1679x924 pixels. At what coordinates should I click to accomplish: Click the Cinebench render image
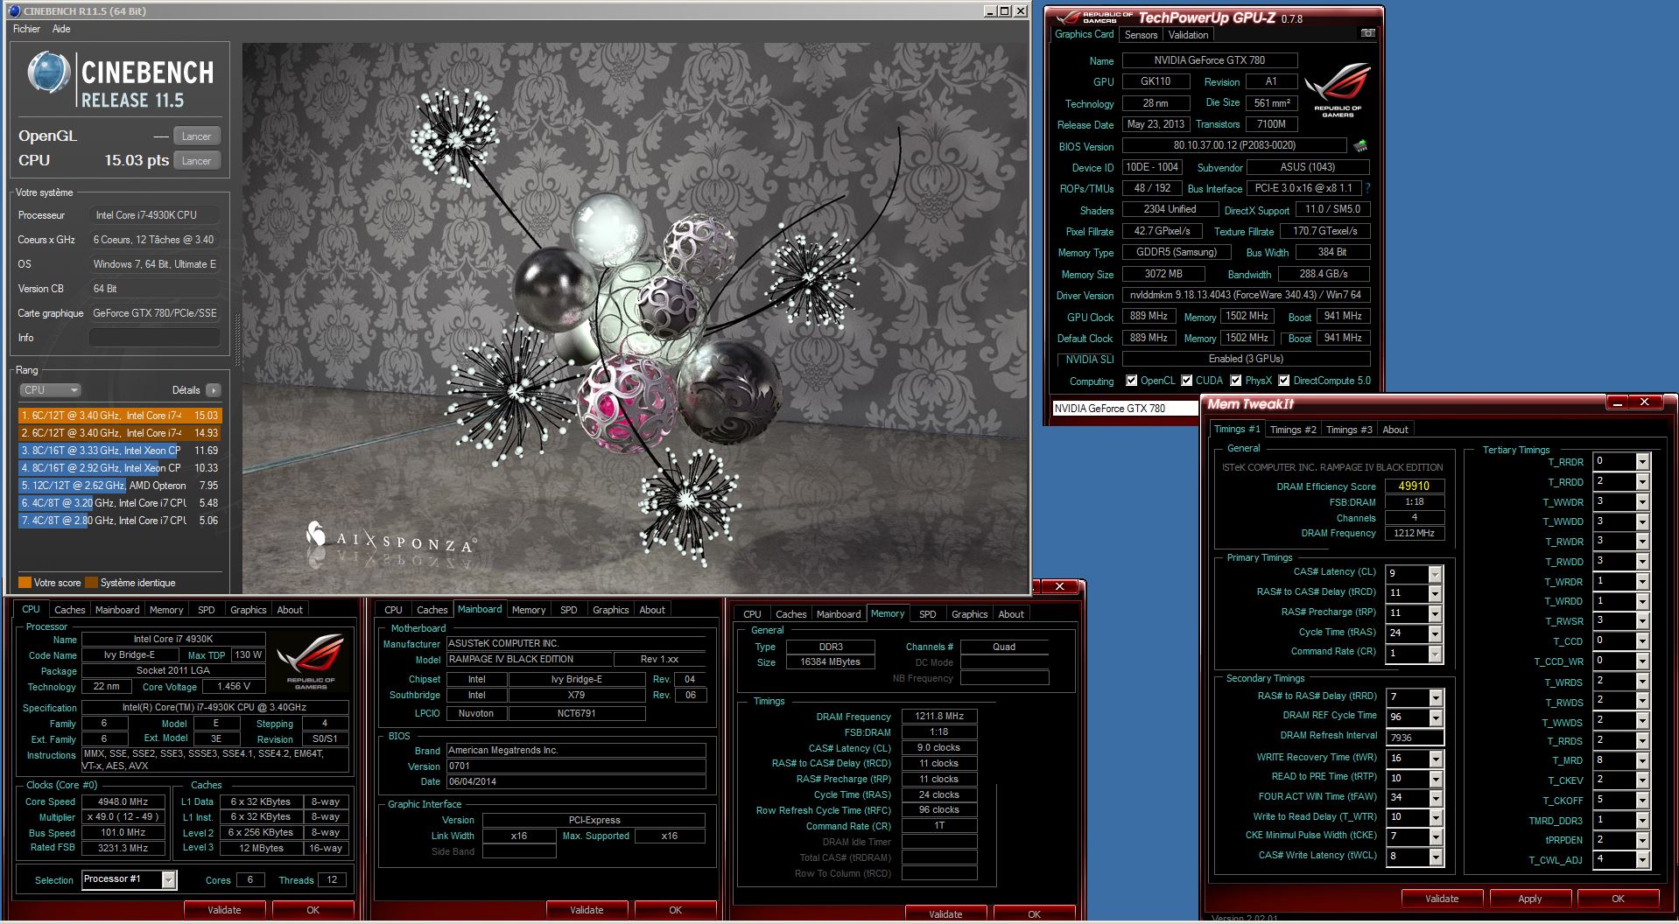635,318
